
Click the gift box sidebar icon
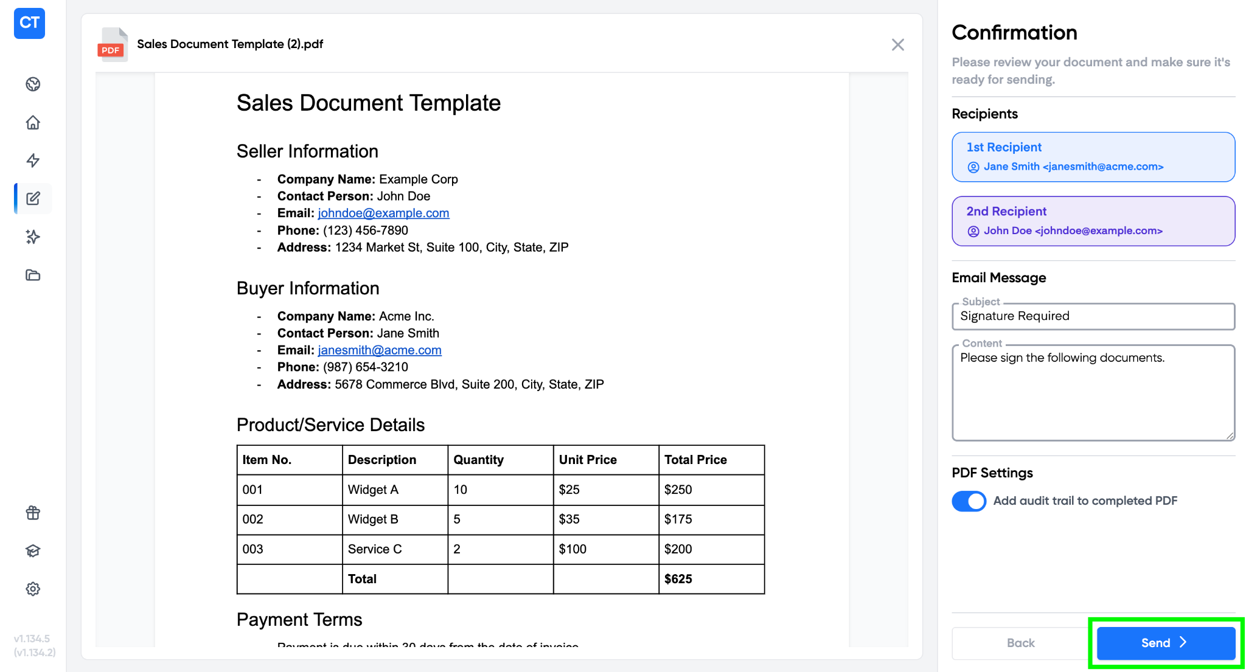tap(33, 513)
